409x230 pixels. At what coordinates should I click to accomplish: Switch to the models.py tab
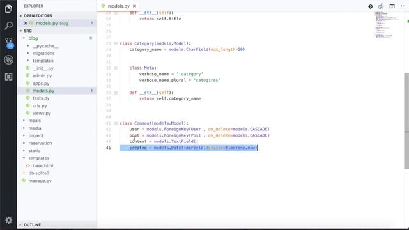tap(118, 6)
